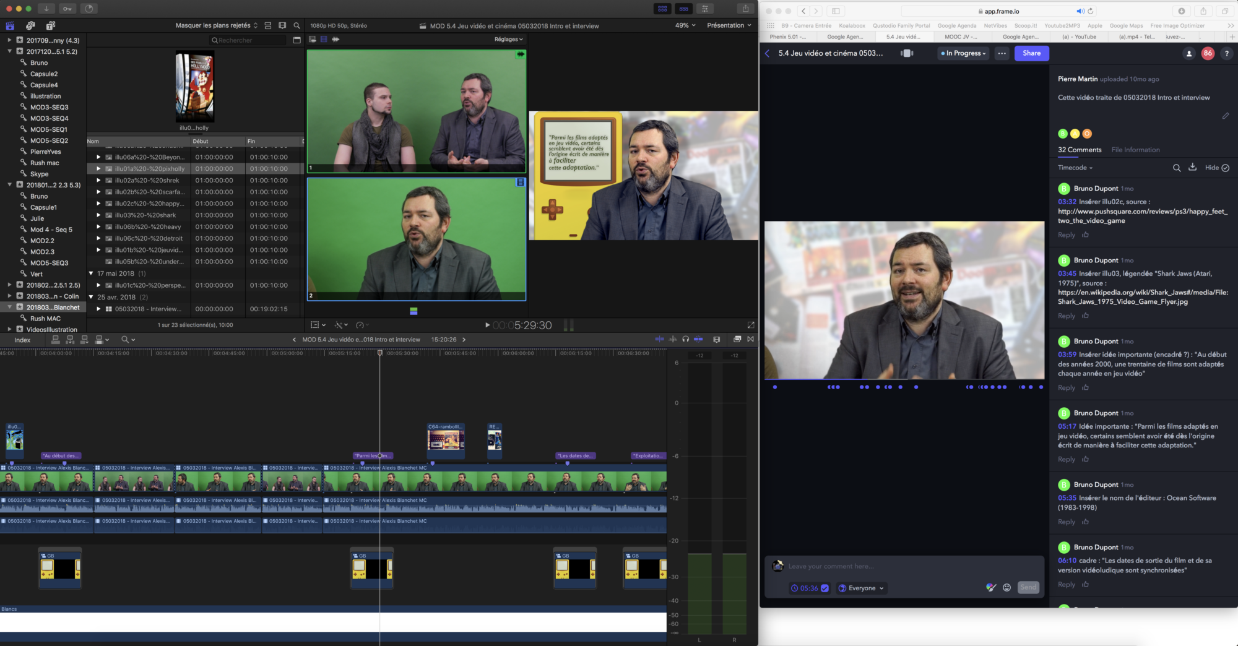1238x646 pixels.
Task: Open the keyword editor key icon
Action: click(67, 9)
